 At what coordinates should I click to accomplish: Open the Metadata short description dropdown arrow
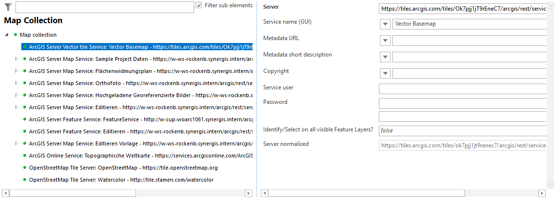click(x=385, y=57)
